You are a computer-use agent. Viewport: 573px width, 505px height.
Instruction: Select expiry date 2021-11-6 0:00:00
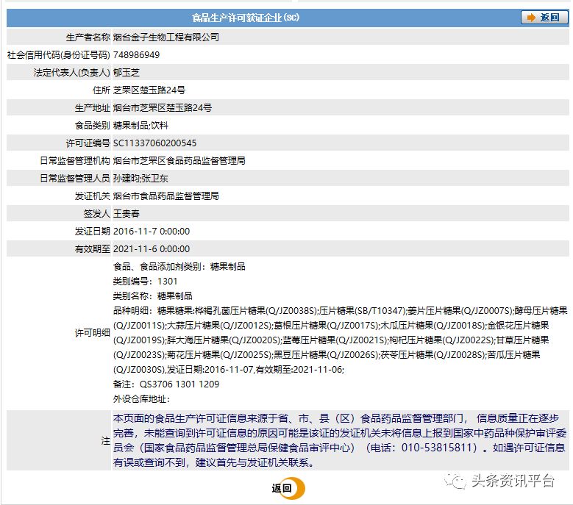click(152, 249)
